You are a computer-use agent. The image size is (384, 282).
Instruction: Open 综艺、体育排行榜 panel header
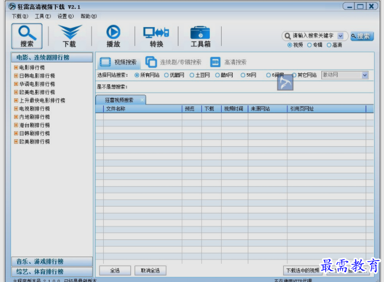coord(52,272)
